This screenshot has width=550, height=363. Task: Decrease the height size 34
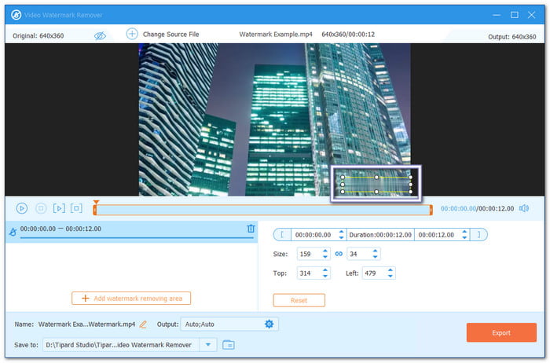click(x=375, y=257)
